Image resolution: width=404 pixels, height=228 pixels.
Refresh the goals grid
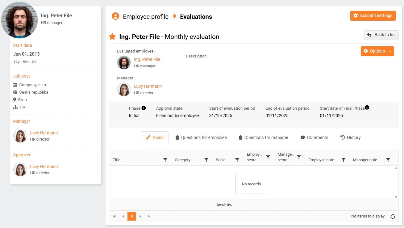(393, 216)
